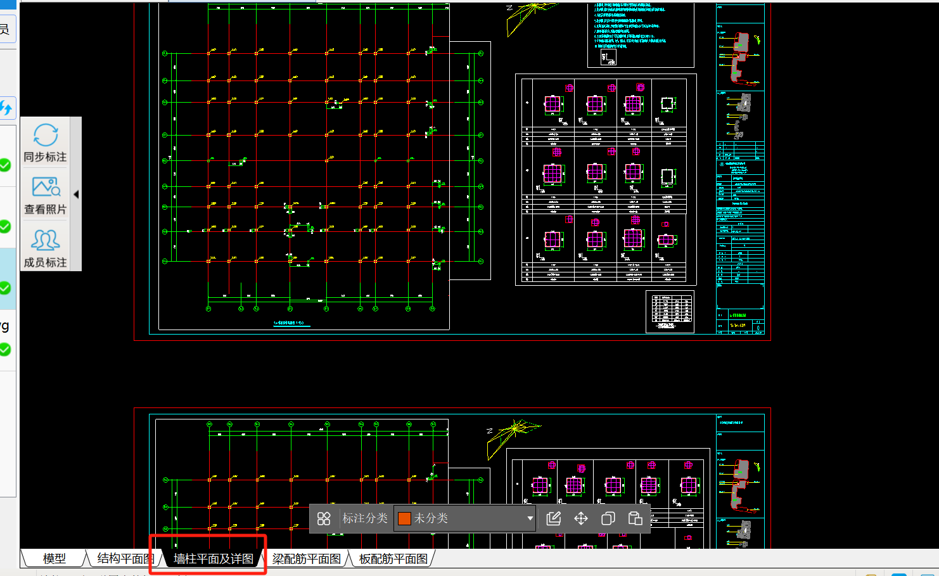Click the paste clipboard icon
This screenshot has height=576, width=939.
(x=635, y=518)
